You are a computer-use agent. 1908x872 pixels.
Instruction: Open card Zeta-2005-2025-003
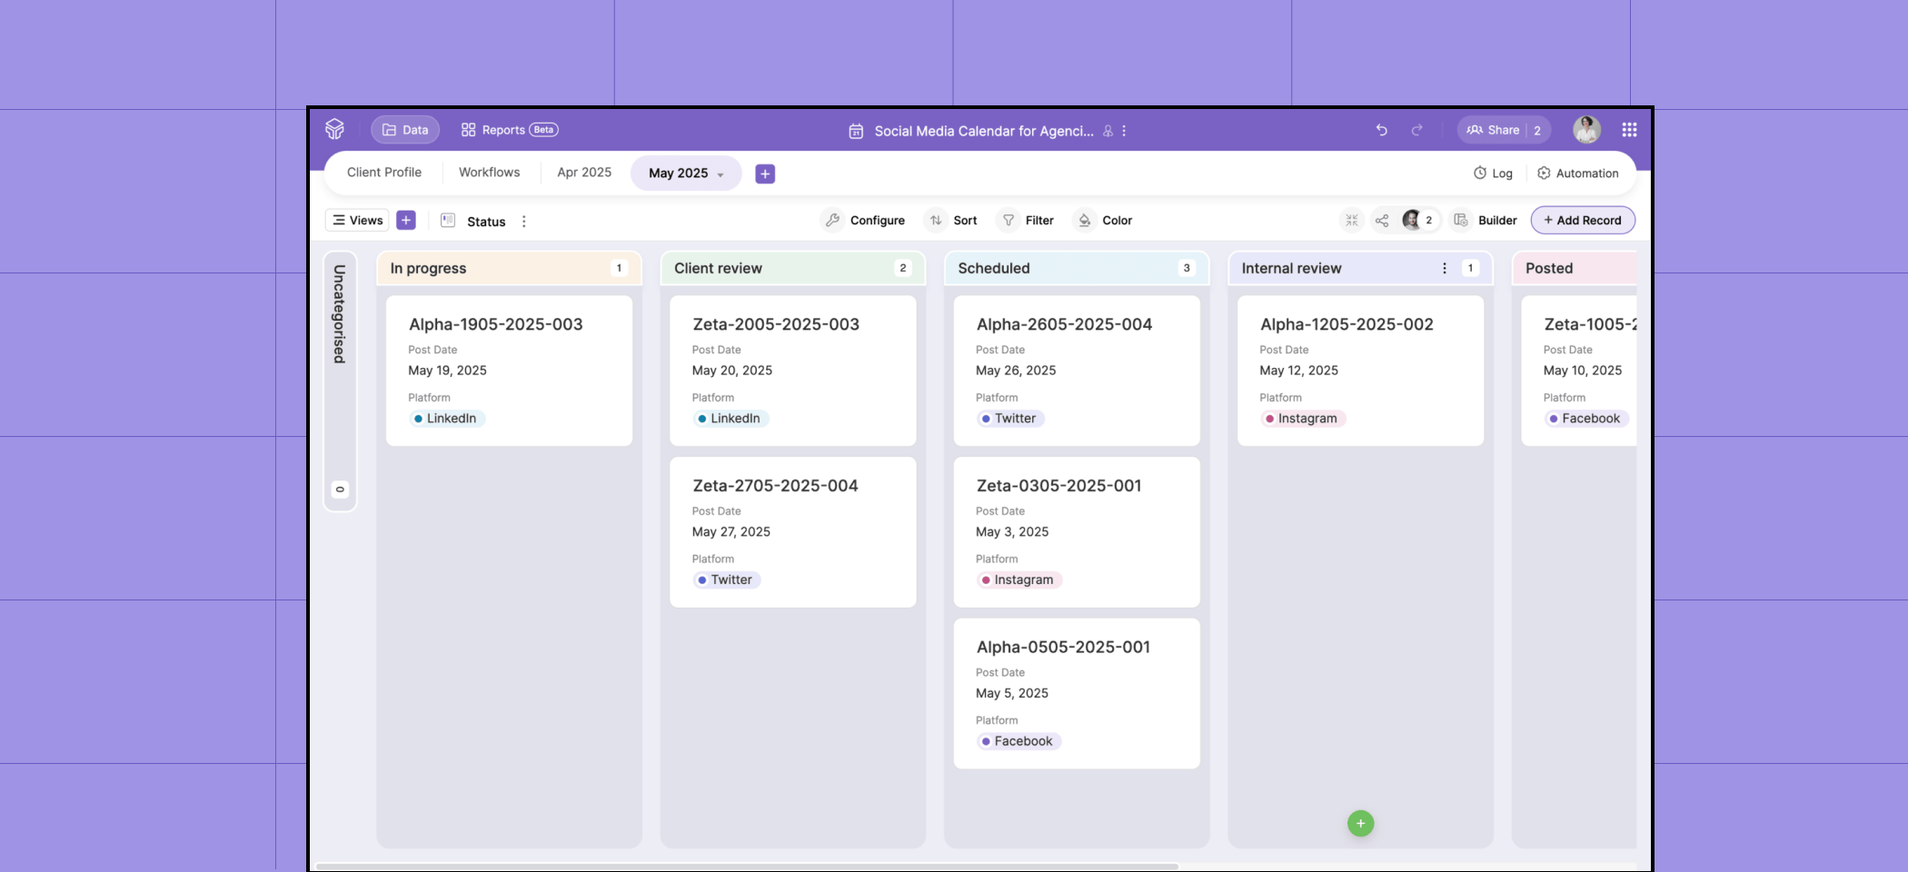point(792,371)
